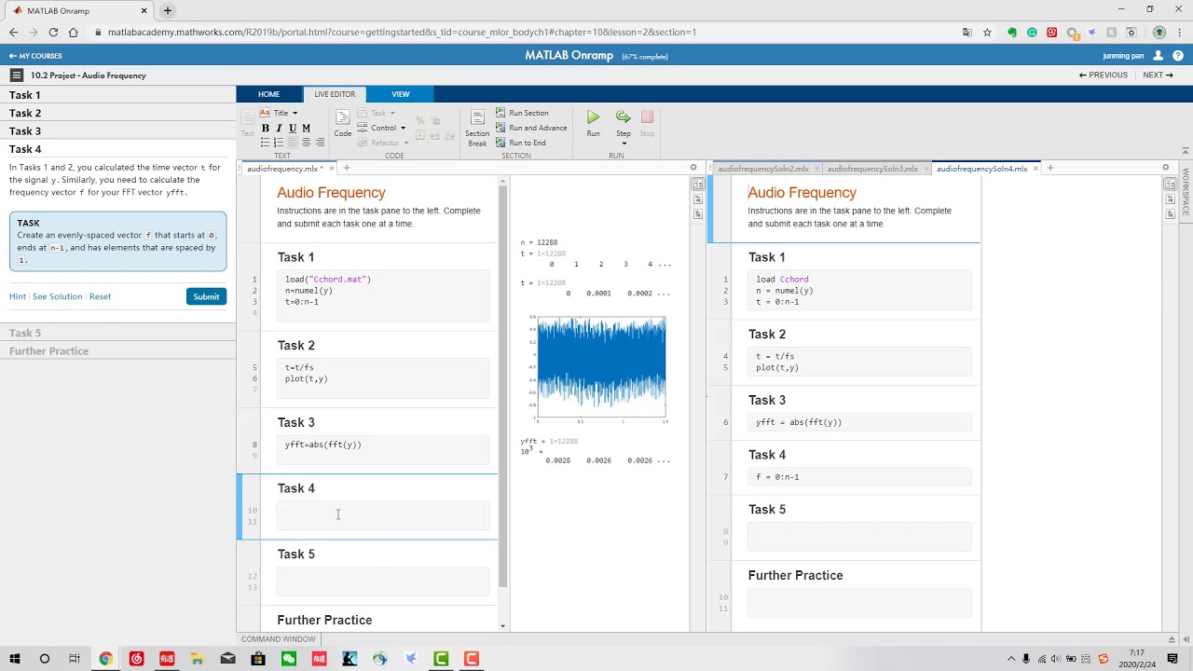This screenshot has height=671, width=1193.
Task: Click the Submit button
Action: (206, 296)
